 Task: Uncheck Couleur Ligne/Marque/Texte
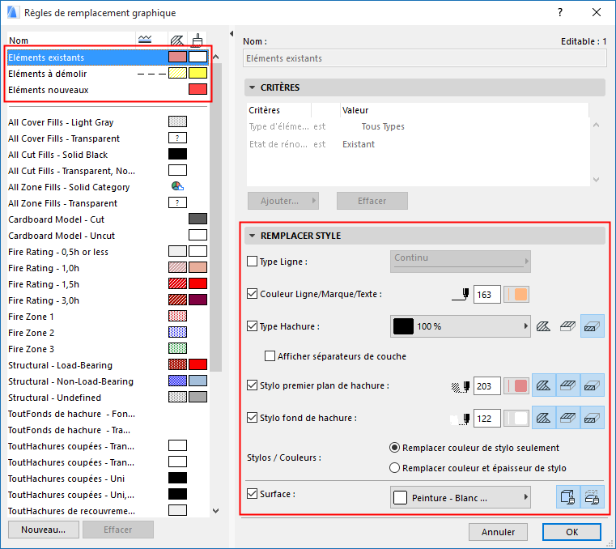pos(252,294)
